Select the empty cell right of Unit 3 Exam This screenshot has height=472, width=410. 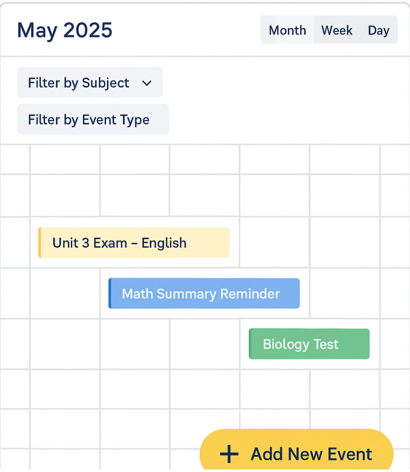pyautogui.click(x=275, y=243)
